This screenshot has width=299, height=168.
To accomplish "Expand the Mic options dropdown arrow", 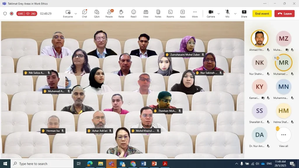I will click(235, 14).
